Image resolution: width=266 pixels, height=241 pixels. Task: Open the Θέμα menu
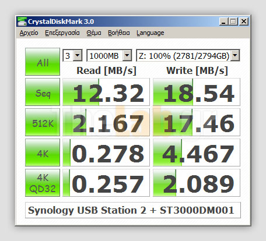tap(94, 33)
